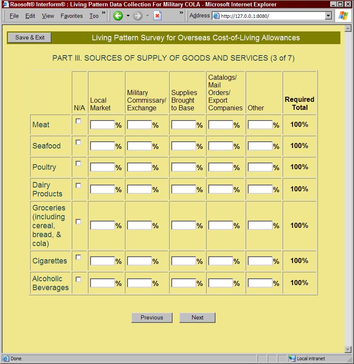
Task: Click Seafood Local Market percent field
Action: click(102, 146)
